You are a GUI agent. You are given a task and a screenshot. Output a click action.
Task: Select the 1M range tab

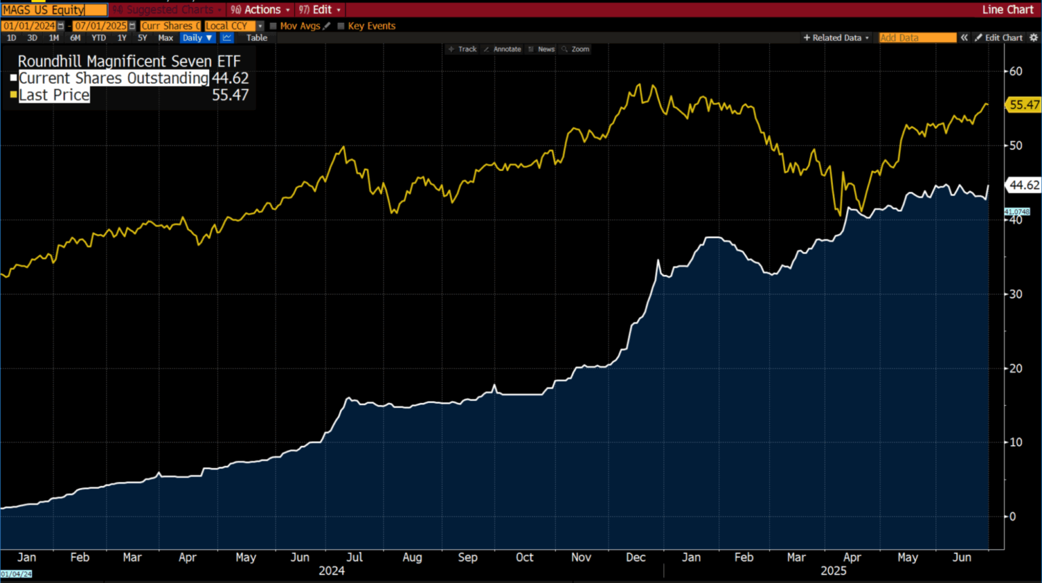click(x=54, y=38)
